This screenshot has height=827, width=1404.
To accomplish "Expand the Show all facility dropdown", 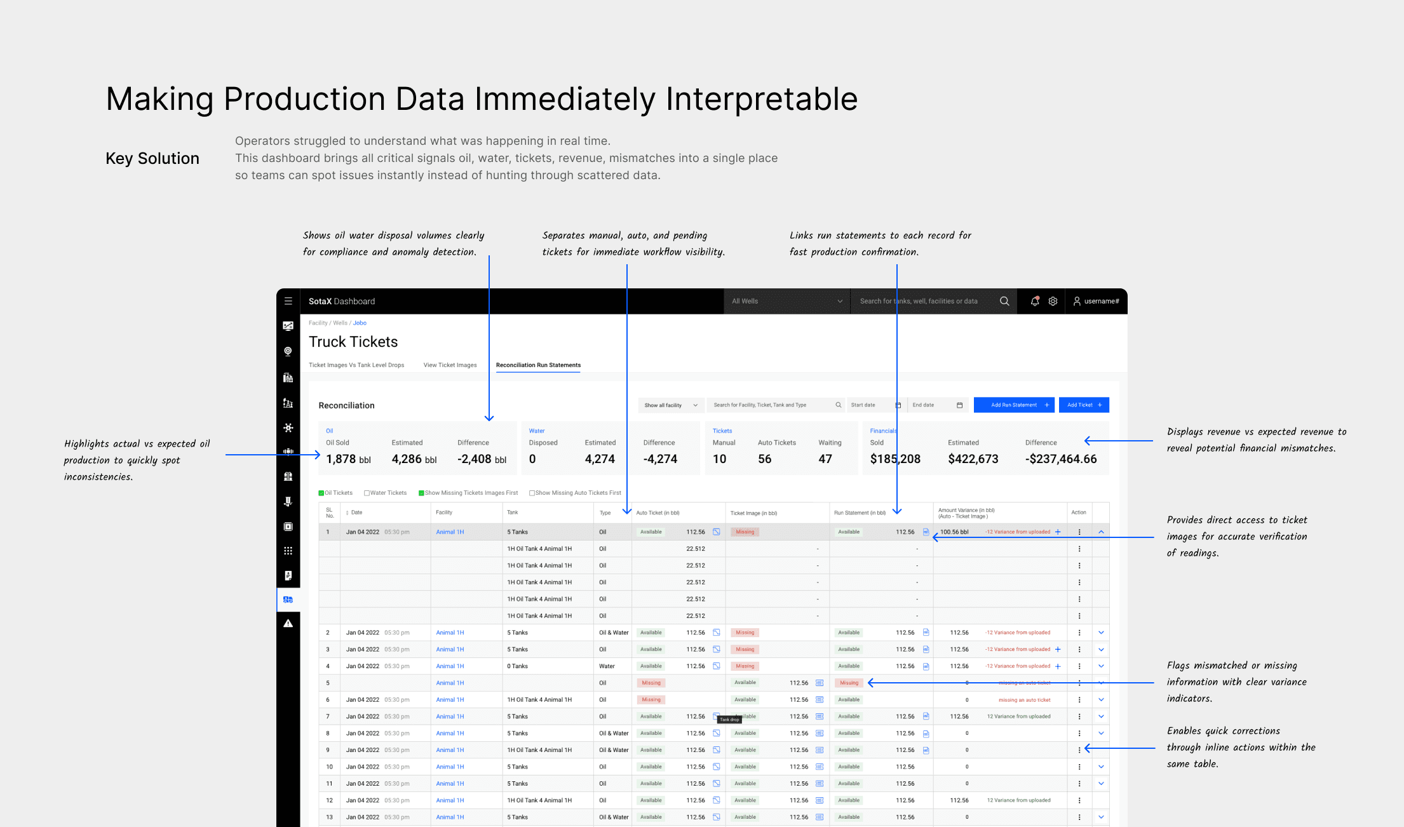I will point(671,405).
